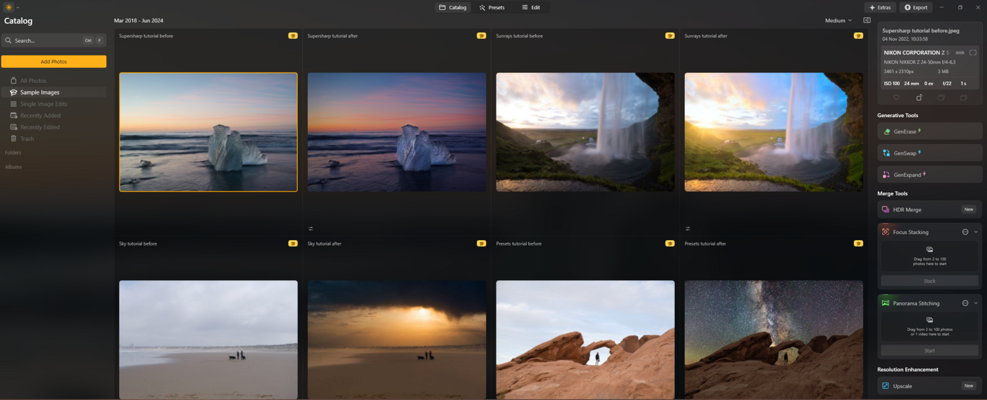This screenshot has height=400, width=987.
Task: Click into the Search field
Action: pos(53,41)
